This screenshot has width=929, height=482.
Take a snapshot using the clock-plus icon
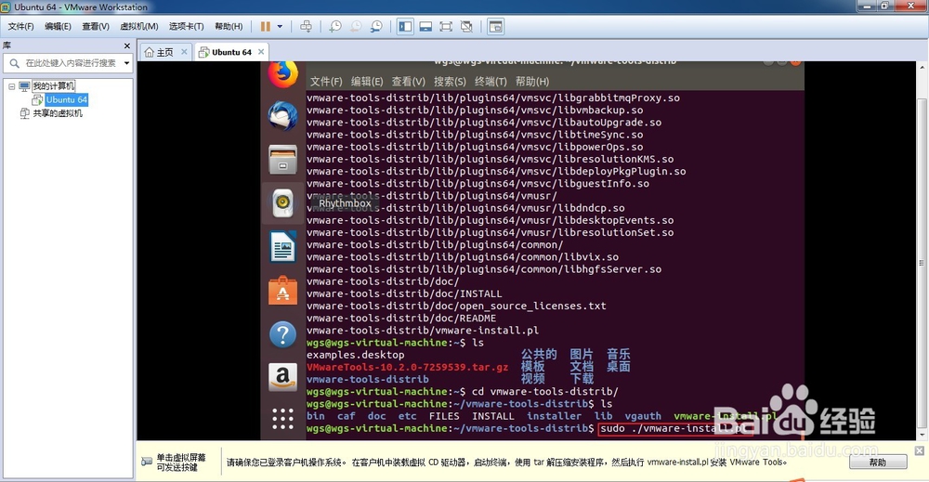point(335,27)
